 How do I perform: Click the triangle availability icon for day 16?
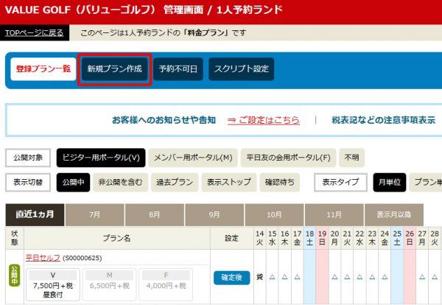(284, 277)
